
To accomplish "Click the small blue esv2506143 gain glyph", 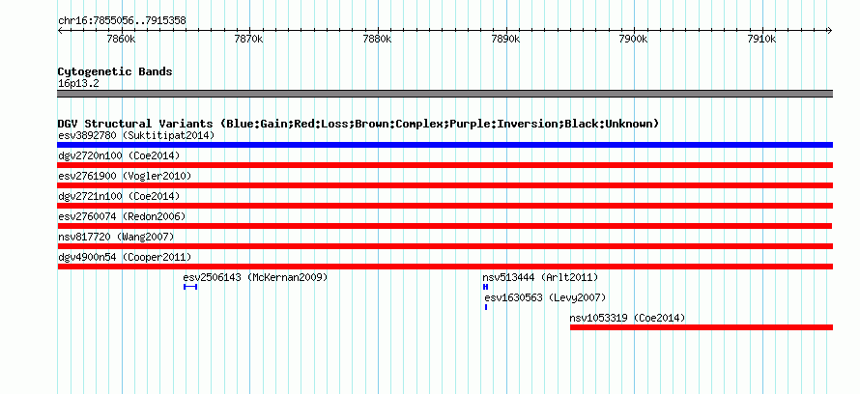I will click(190, 287).
